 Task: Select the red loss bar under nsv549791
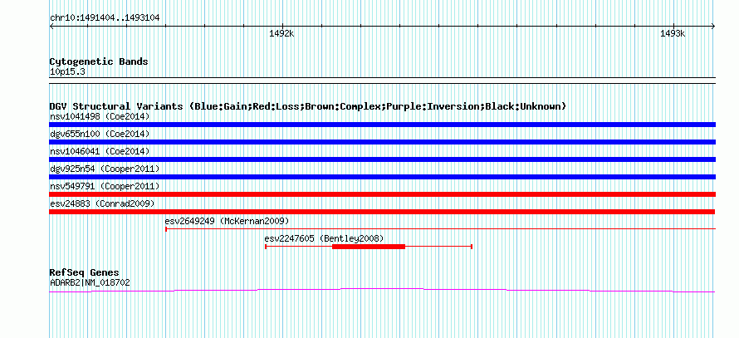(x=382, y=194)
